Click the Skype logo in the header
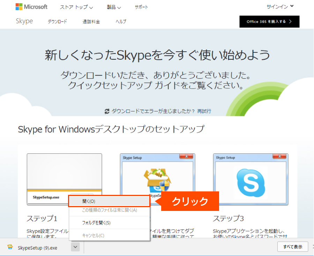The height and width of the screenshot is (256, 314). (24, 21)
